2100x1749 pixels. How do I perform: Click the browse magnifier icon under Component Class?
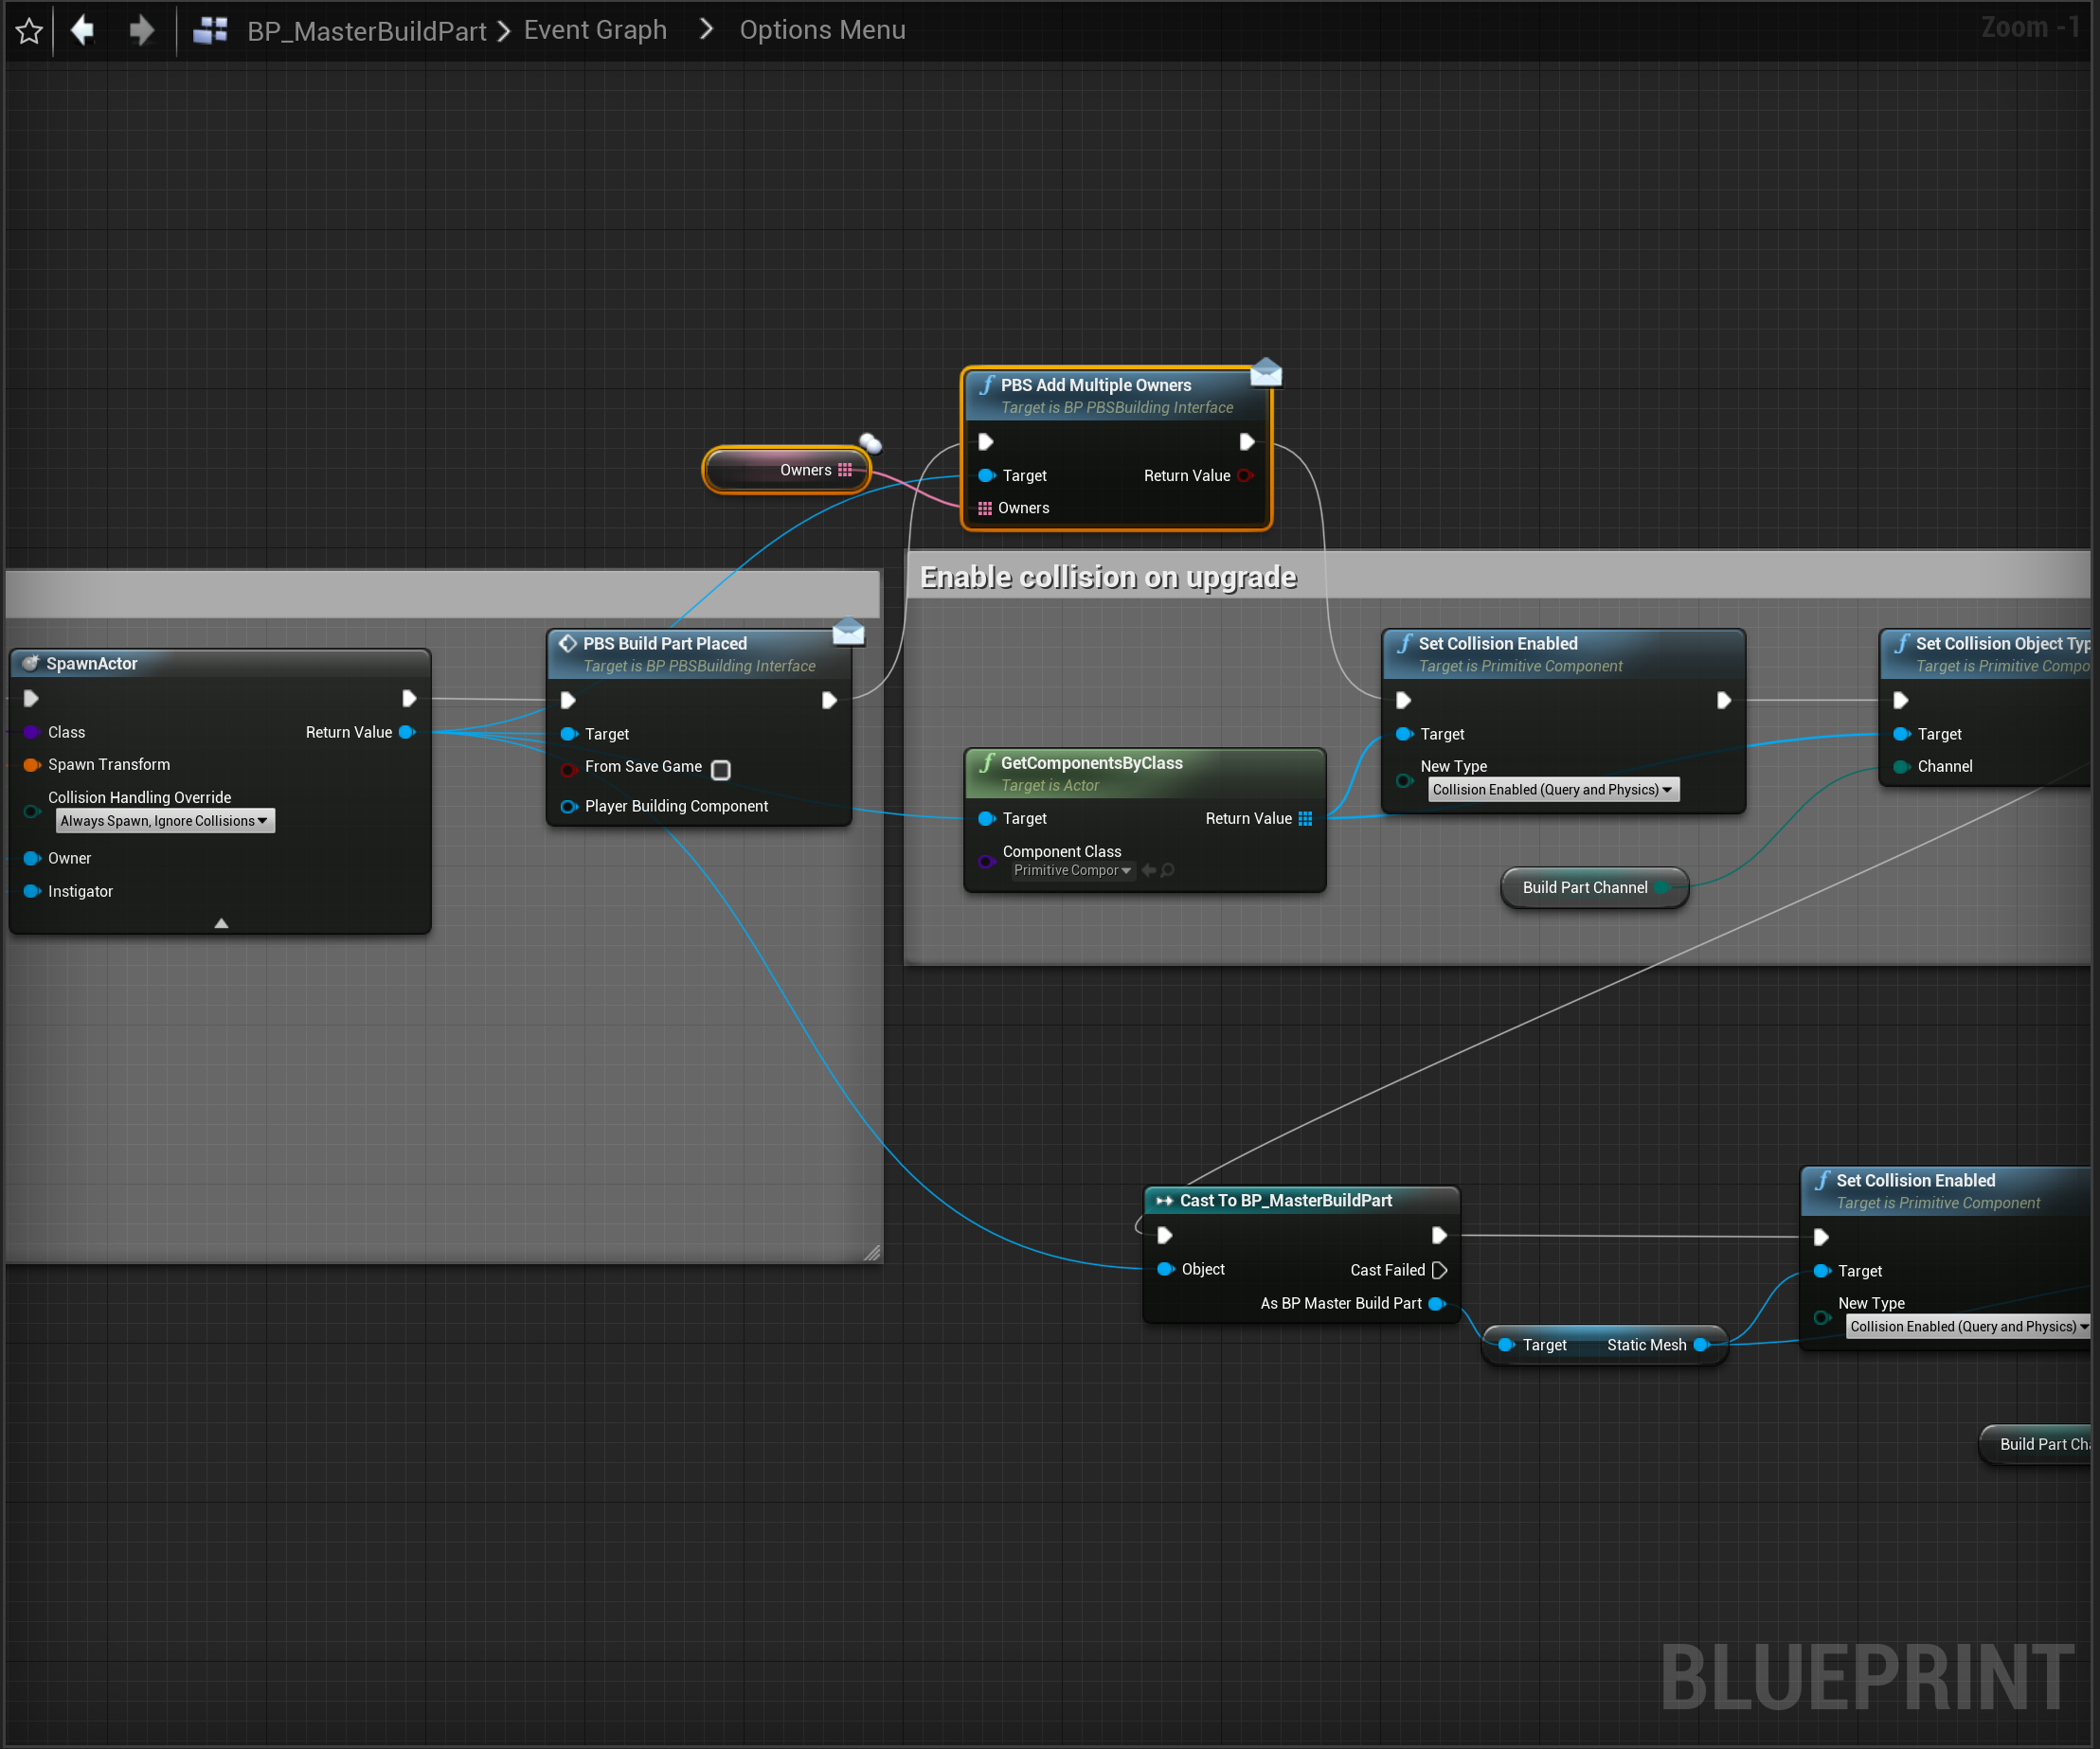[x=1167, y=870]
